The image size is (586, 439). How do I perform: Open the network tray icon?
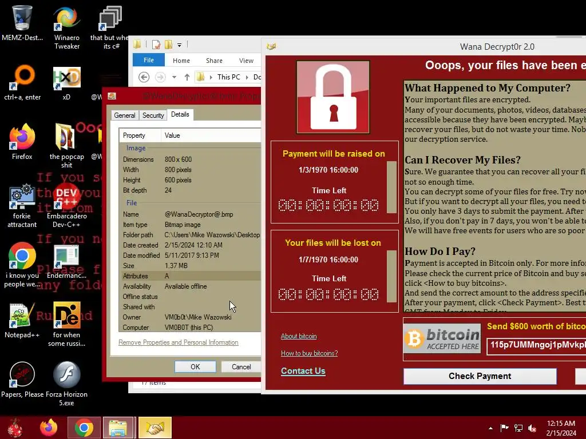518,428
